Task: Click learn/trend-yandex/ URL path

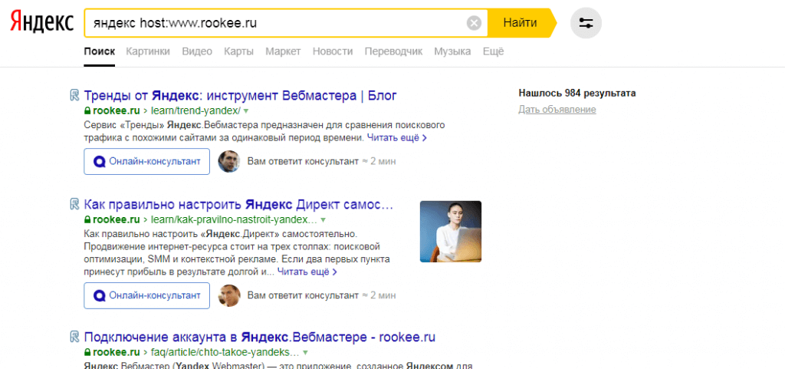Action: point(196,110)
